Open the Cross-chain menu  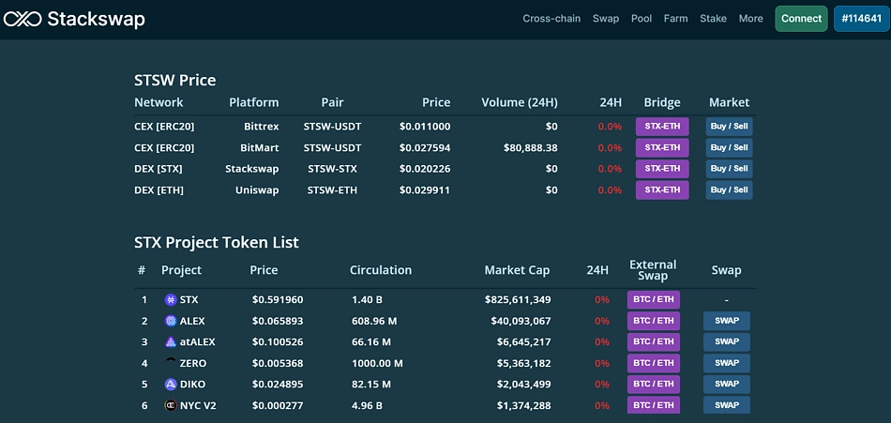pos(551,19)
